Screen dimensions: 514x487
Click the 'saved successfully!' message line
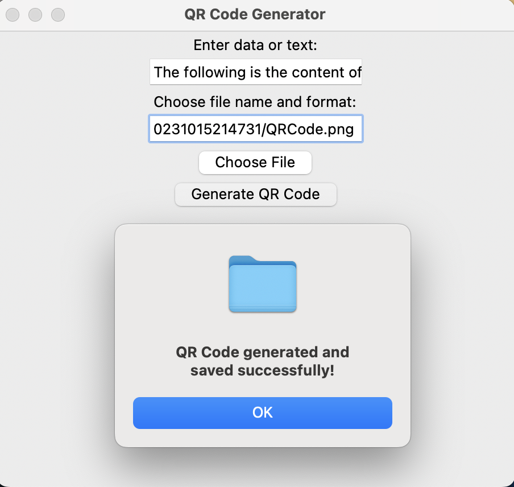[263, 371]
